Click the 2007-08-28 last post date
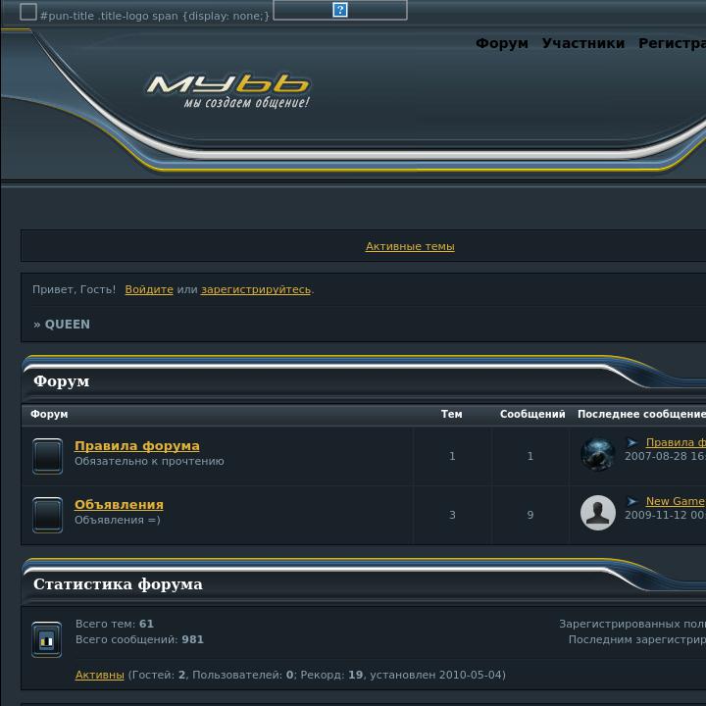The image size is (706, 706). tap(665, 456)
